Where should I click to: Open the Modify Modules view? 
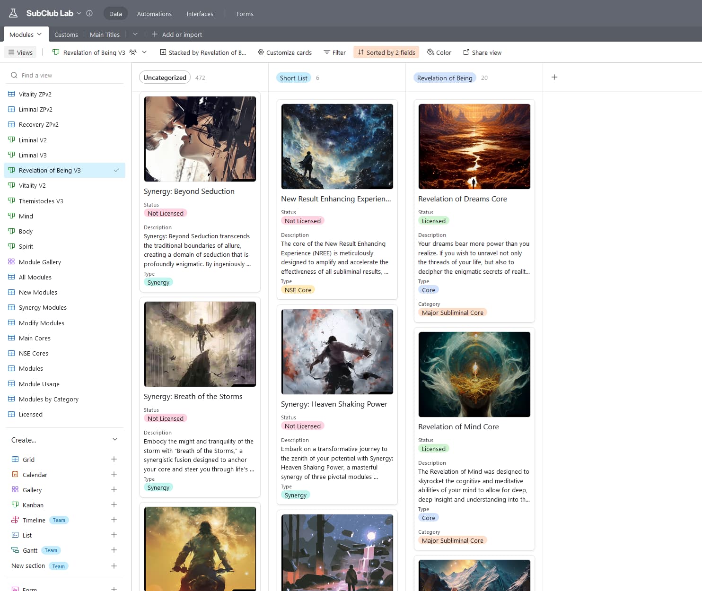coord(64,323)
